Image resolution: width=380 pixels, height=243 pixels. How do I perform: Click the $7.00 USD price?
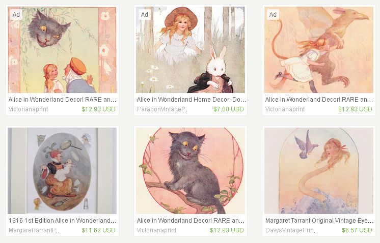coord(229,109)
